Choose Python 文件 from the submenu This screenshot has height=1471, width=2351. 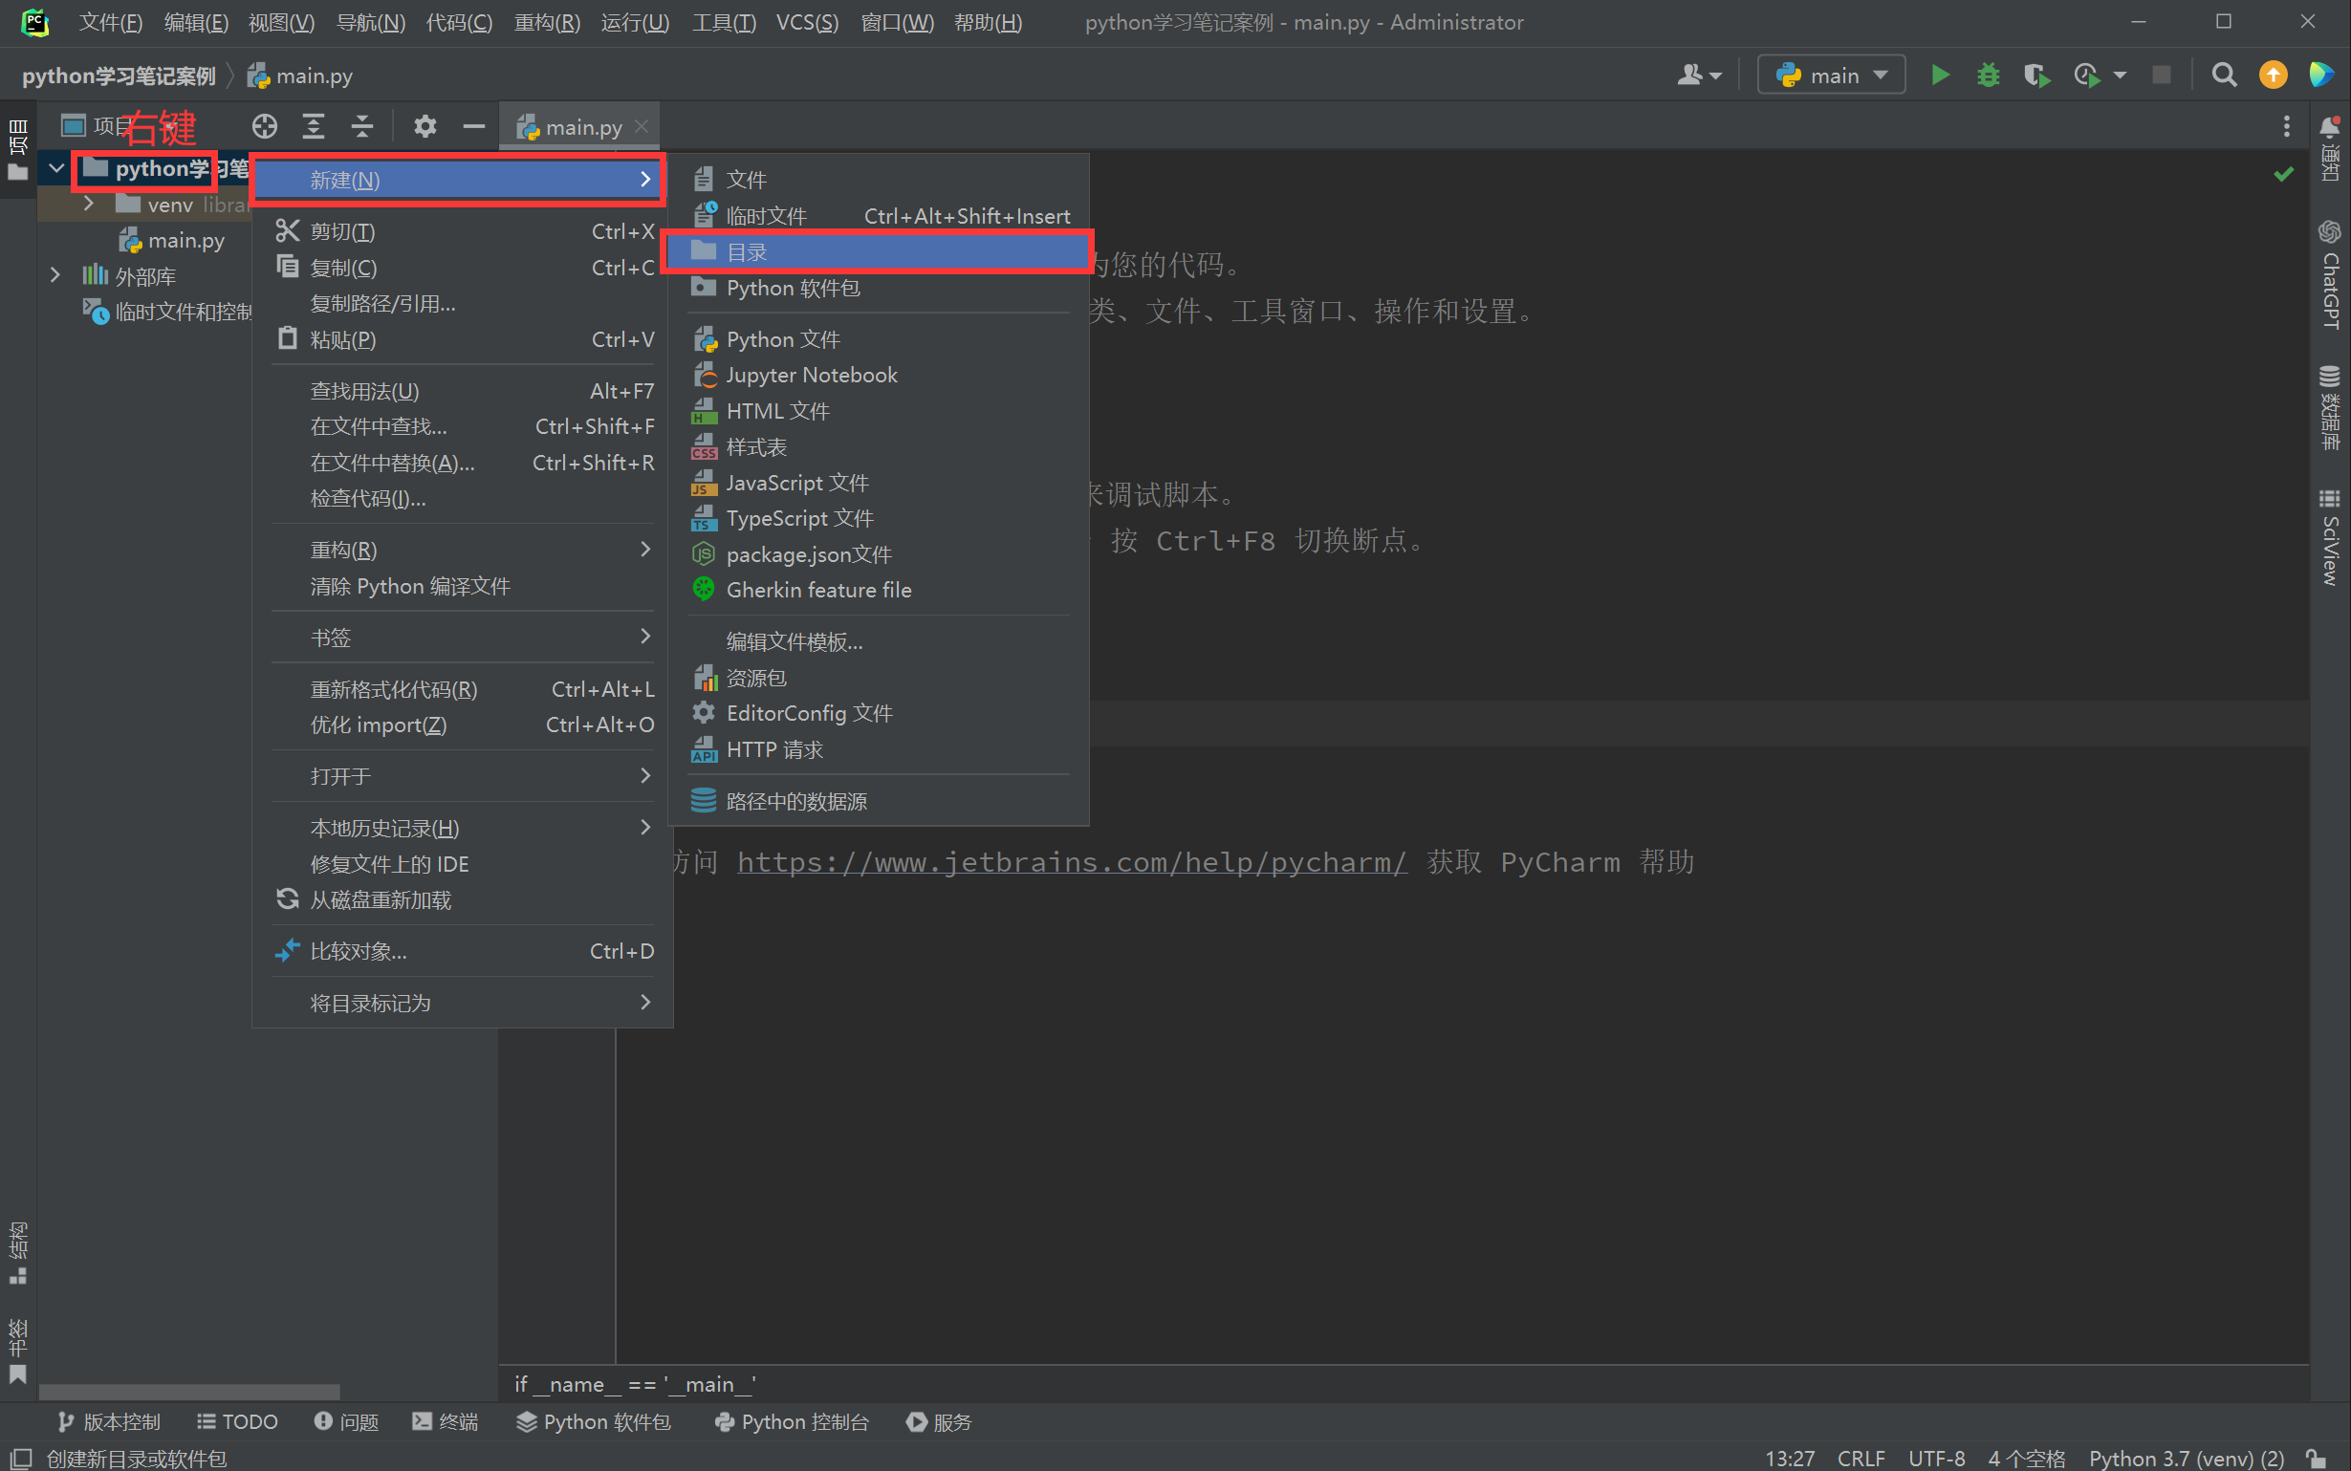(783, 339)
